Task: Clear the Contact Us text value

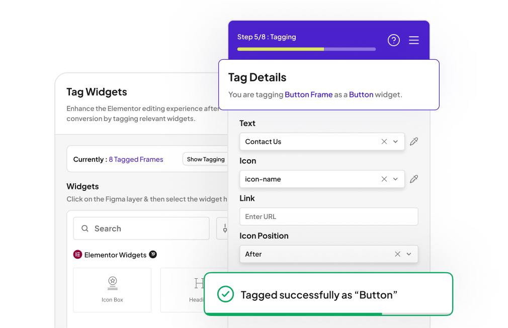Action: [x=384, y=141]
